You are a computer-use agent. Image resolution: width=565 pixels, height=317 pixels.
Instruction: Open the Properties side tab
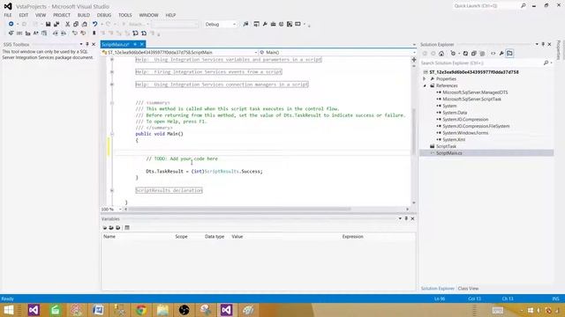click(559, 50)
